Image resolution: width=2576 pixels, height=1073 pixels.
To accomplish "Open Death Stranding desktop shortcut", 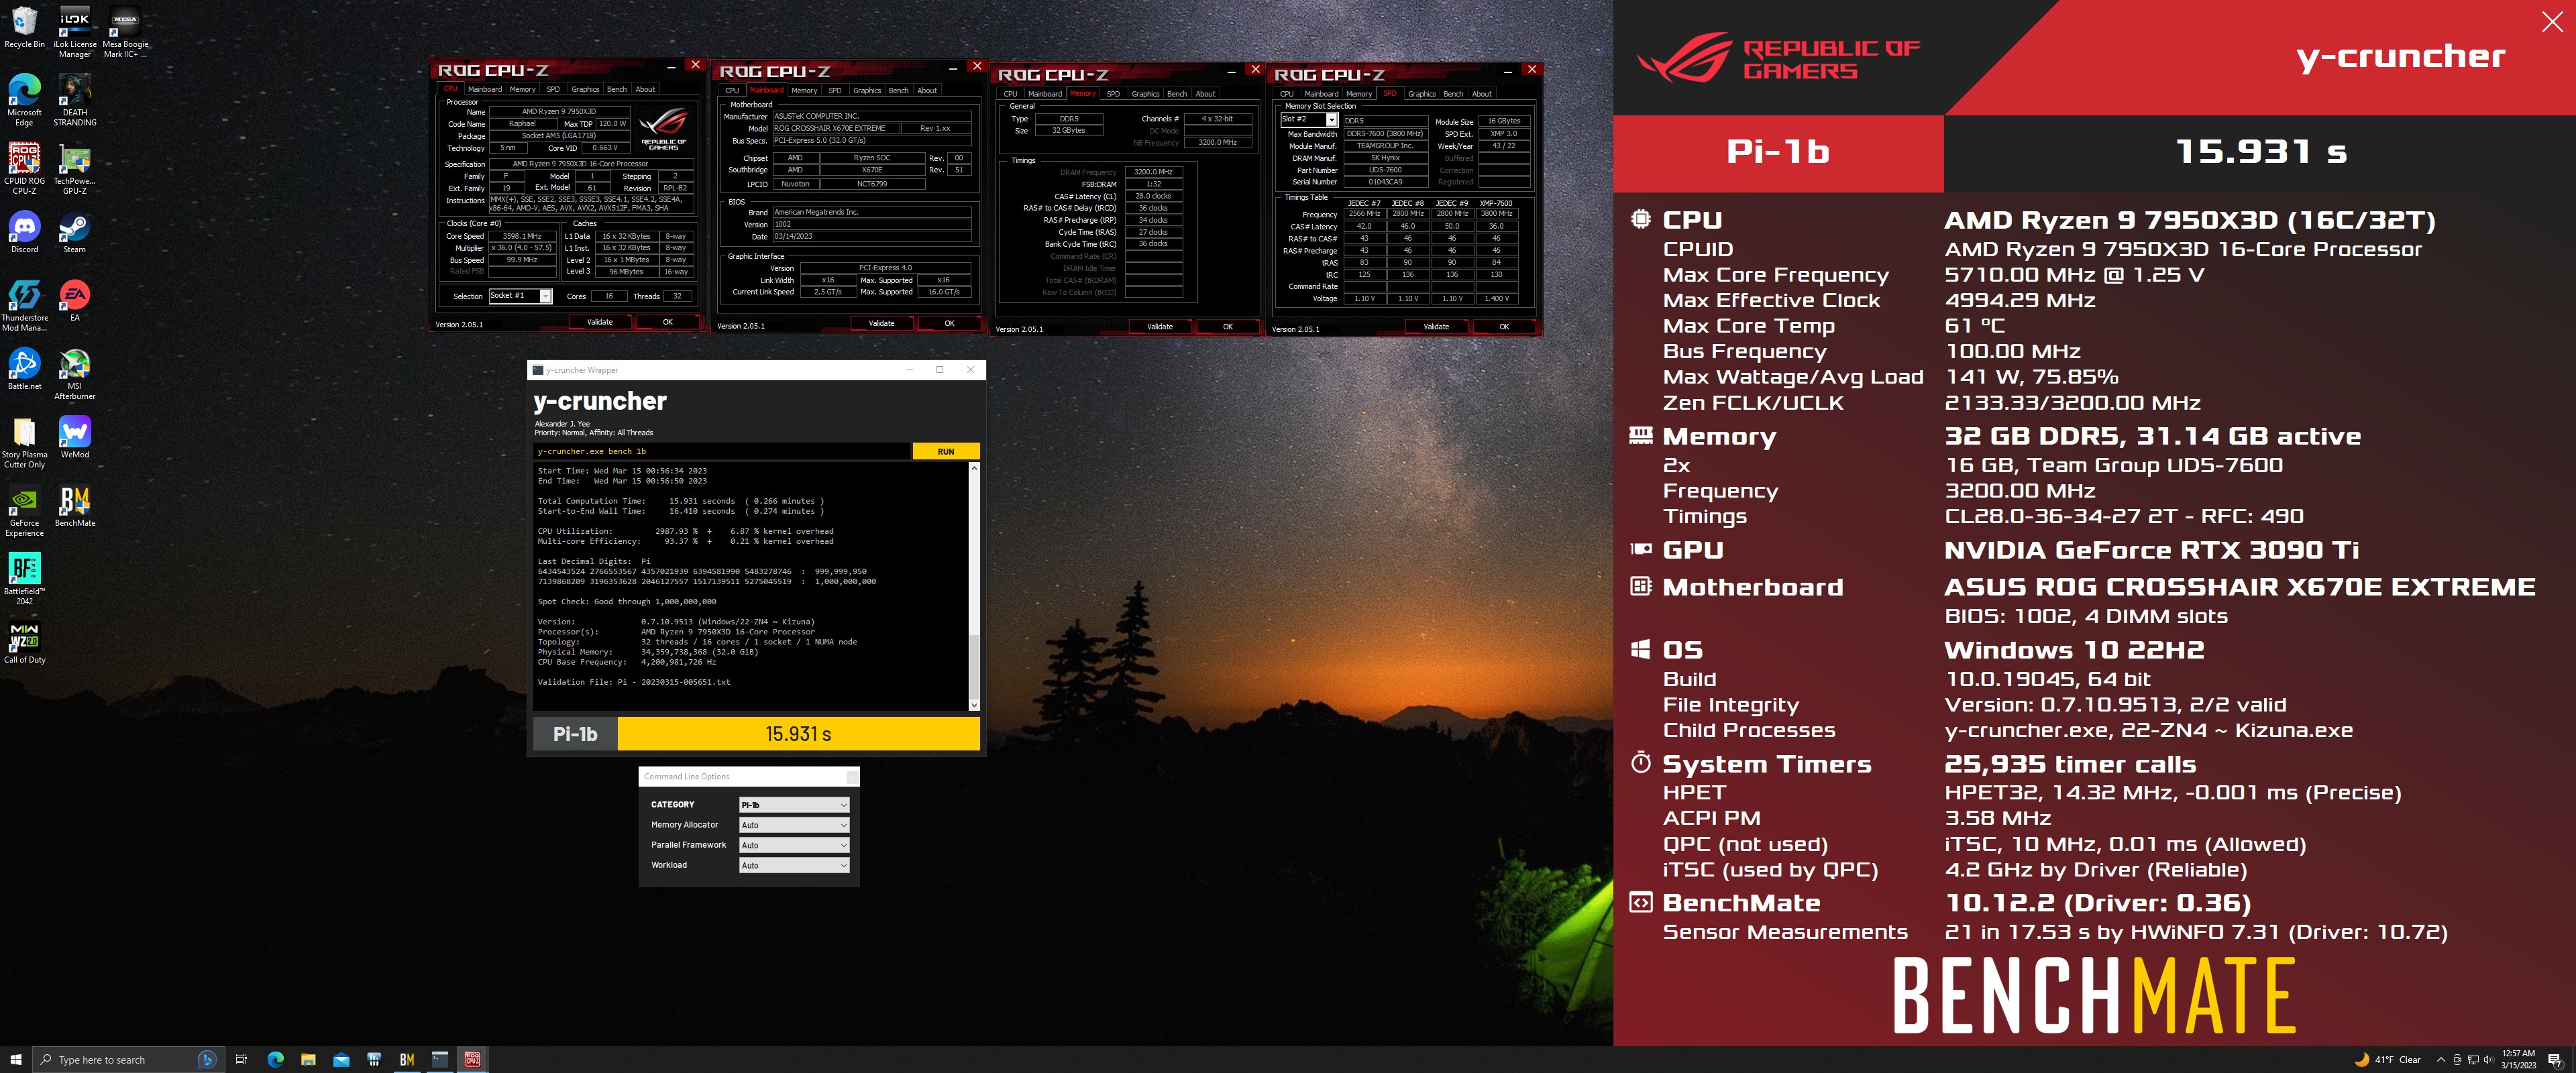I will tap(74, 100).
